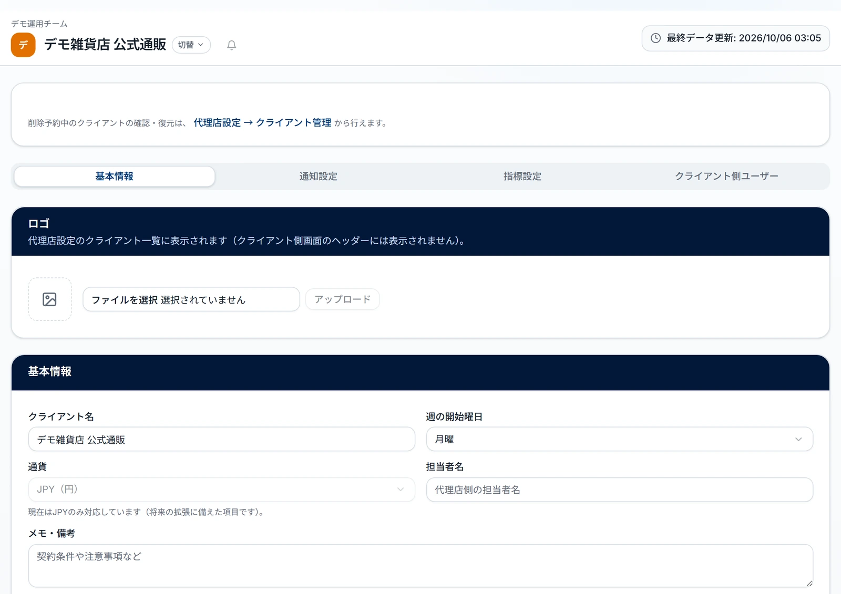Open the 代理店設定 → クライアント管理 link
The width and height of the screenshot is (841, 594).
262,123
